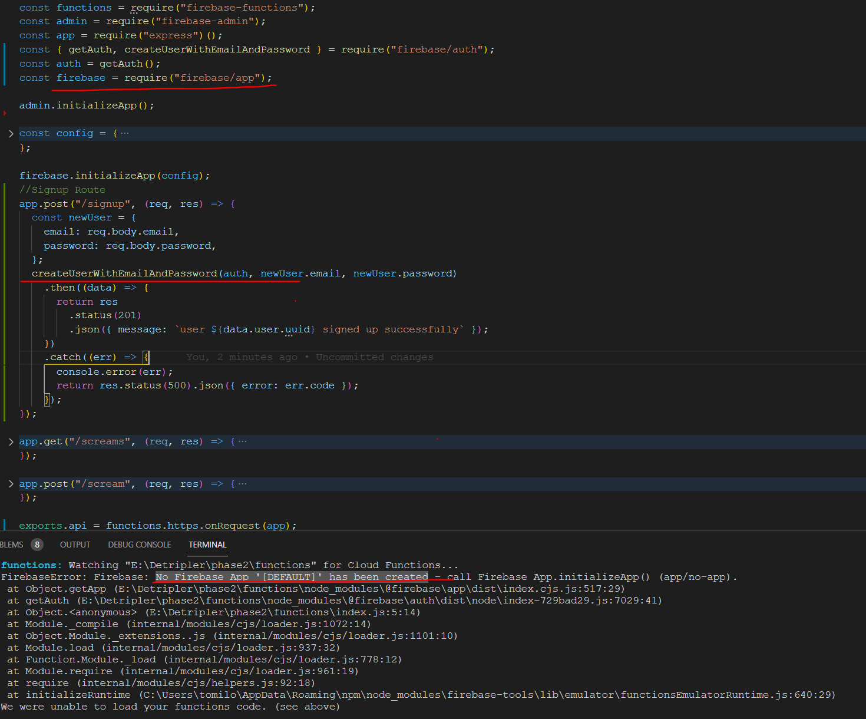Click "firebase-functions" require string
Image resolution: width=866 pixels, height=719 pixels.
coord(242,8)
